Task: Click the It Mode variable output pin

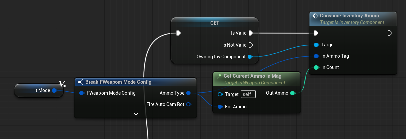Action: [54, 90]
